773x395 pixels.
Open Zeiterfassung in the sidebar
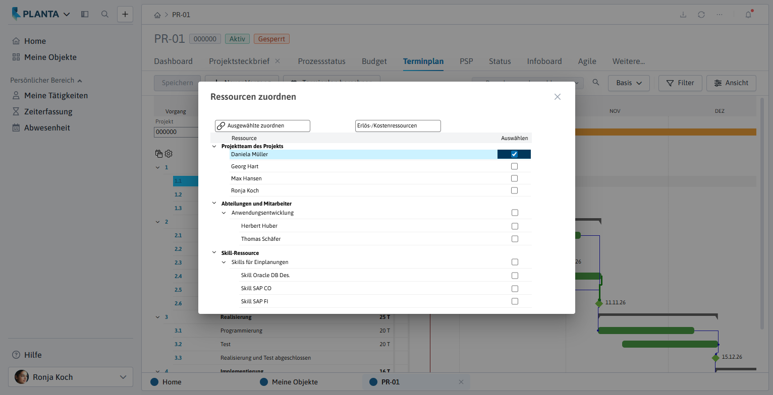point(42,112)
